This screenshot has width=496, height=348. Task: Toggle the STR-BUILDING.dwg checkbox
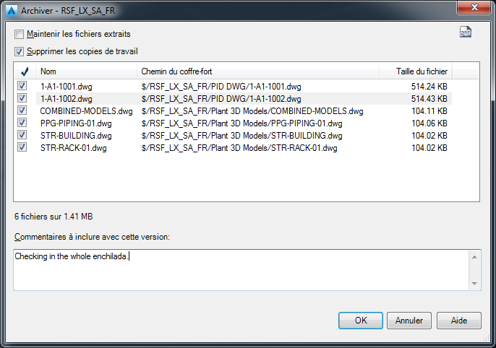[22, 135]
